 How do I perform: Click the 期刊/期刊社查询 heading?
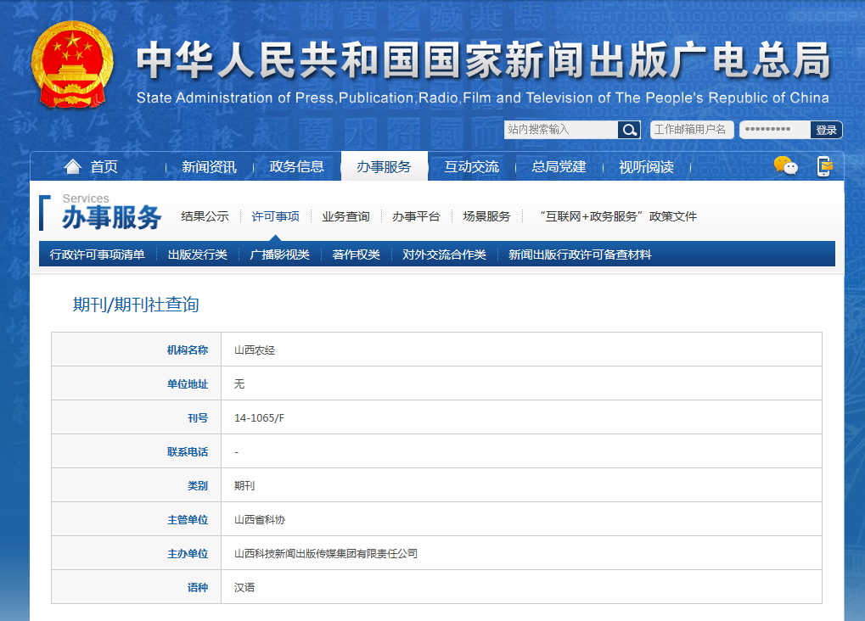point(136,305)
